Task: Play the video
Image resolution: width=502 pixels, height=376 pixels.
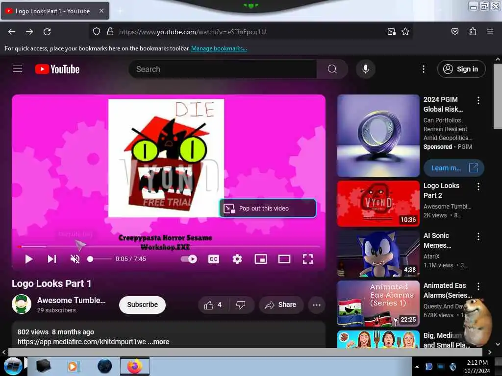Action: click(x=29, y=259)
